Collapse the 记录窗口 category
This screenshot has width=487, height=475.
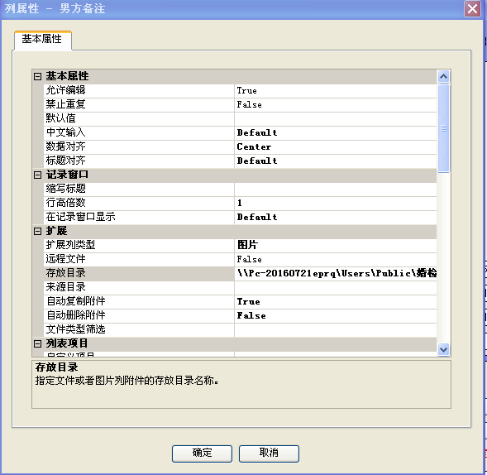[37, 175]
